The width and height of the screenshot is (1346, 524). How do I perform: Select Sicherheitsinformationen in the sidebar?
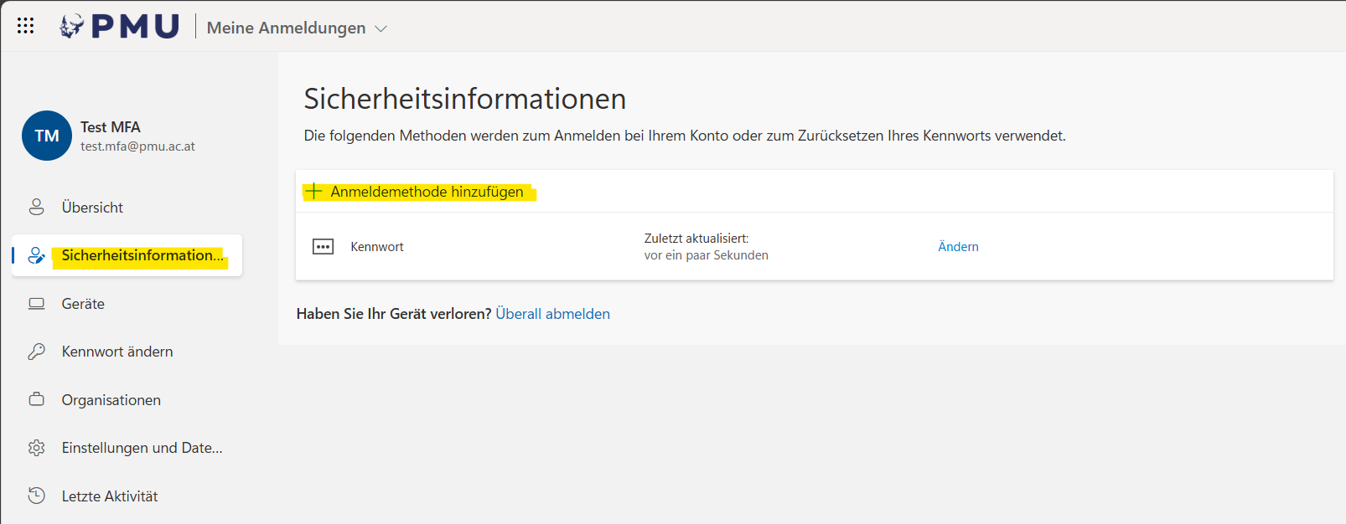pos(142,255)
